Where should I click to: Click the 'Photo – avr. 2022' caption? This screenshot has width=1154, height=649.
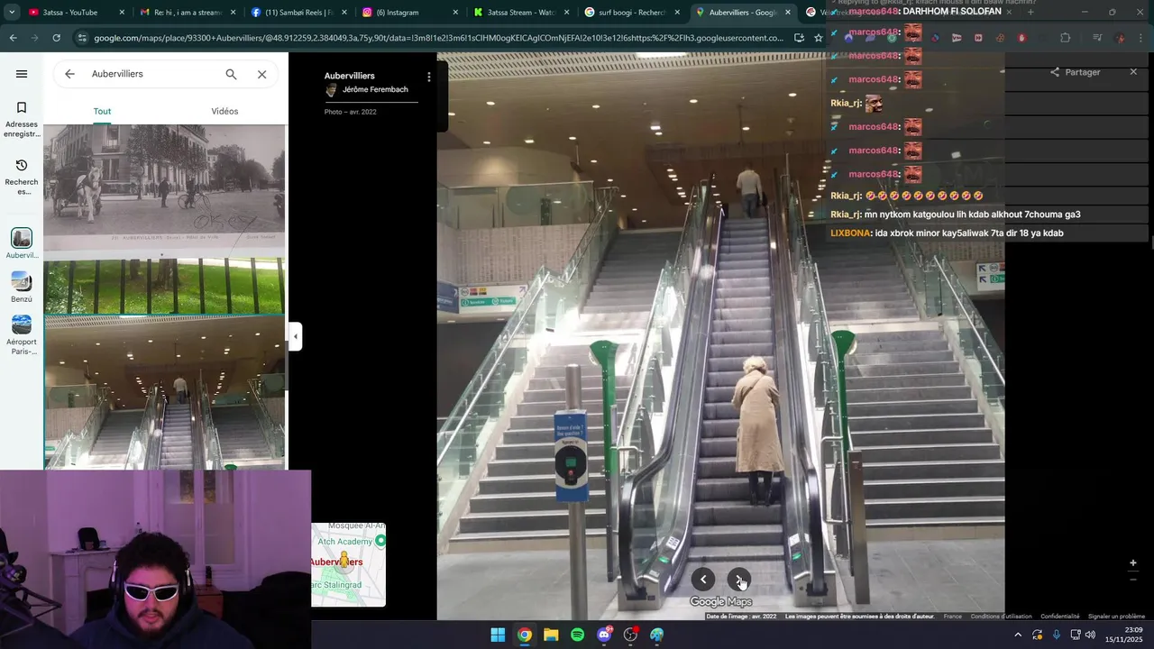pos(351,112)
